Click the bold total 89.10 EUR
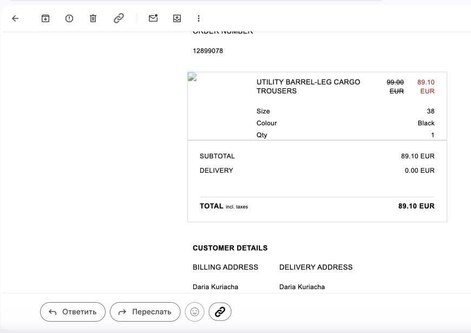This screenshot has height=333, width=471. (416, 206)
